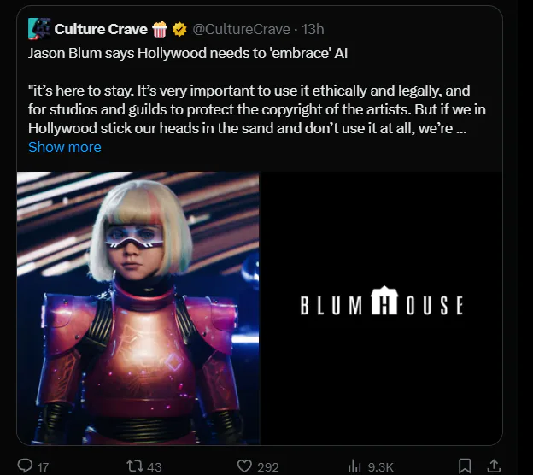Click the Culture Crave profile avatar
This screenshot has height=475, width=533.
coord(38,29)
